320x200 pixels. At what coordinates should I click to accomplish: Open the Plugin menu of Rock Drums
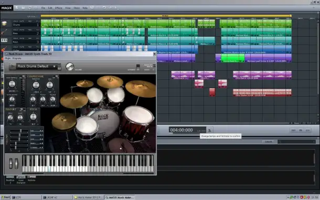[x=8, y=58]
